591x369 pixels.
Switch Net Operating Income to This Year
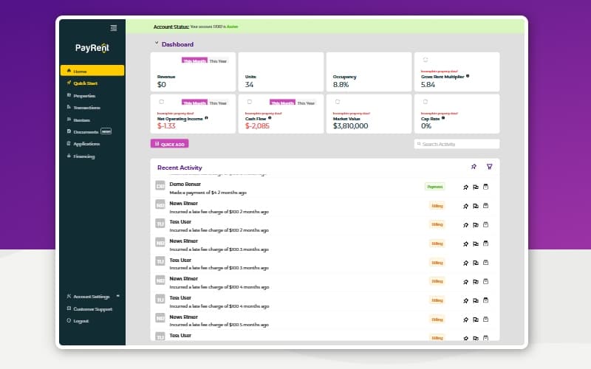click(x=218, y=103)
